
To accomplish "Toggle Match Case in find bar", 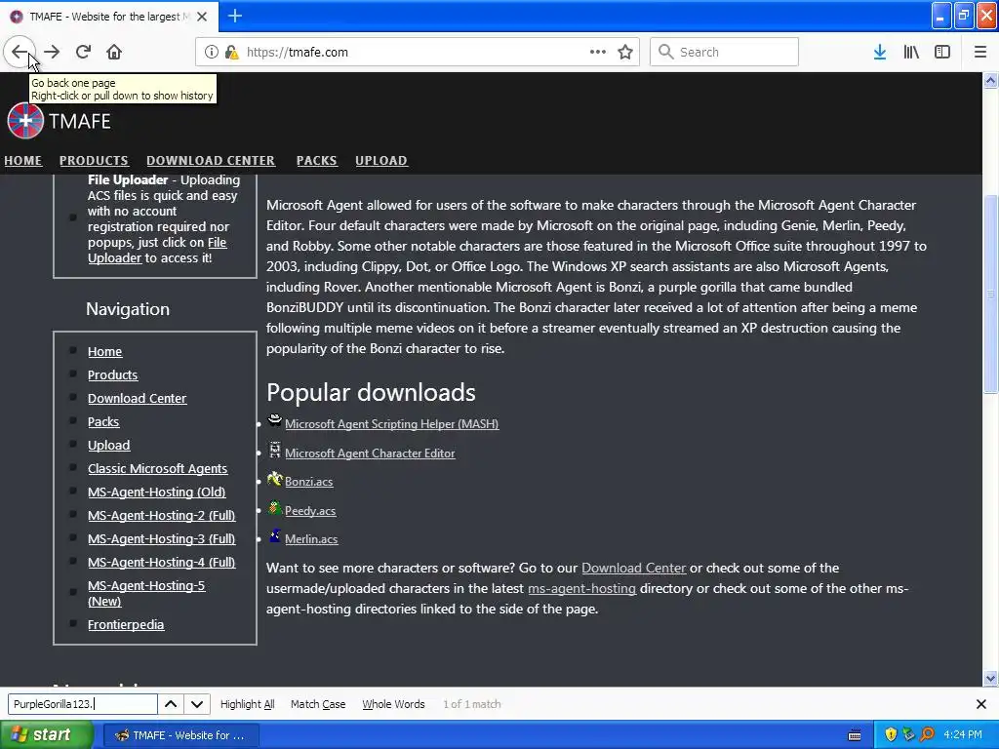I will click(318, 704).
